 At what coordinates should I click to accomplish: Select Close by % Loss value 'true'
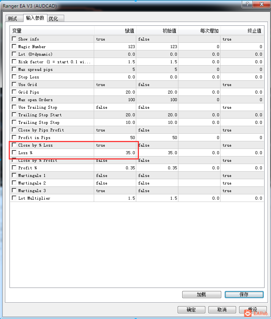pyautogui.click(x=115, y=145)
